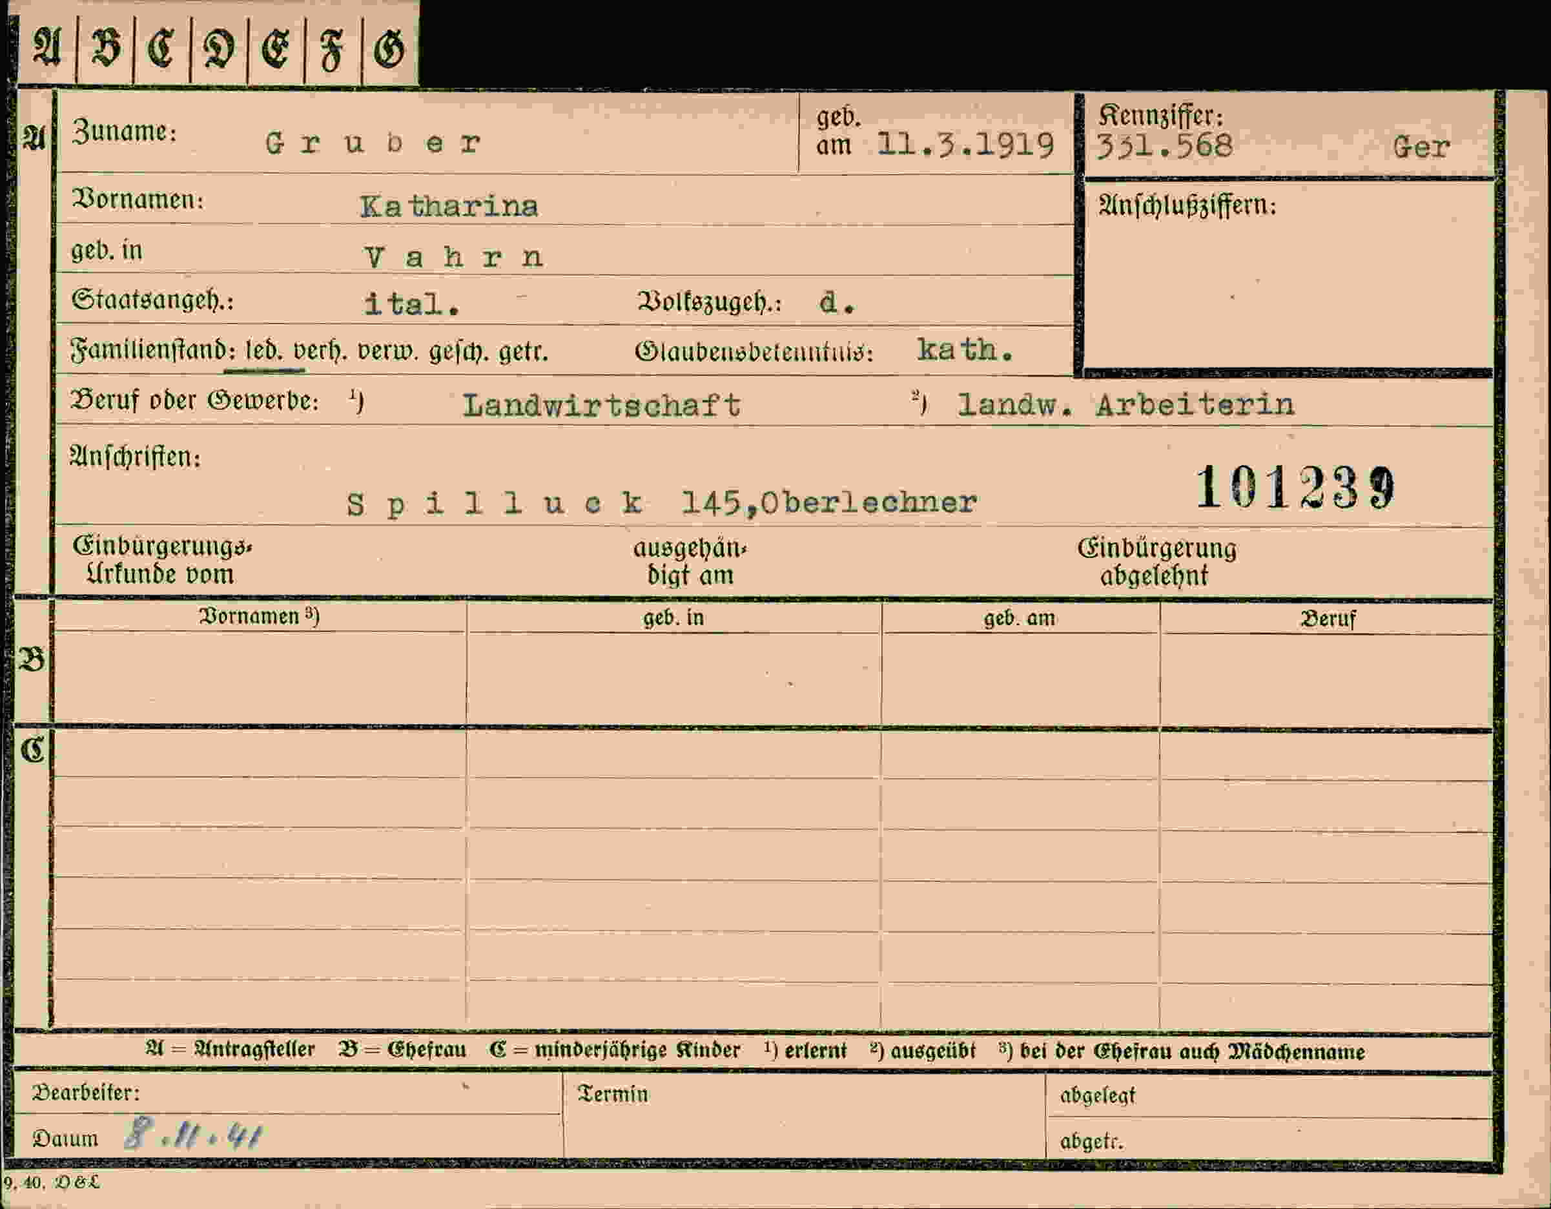Click the typed code 'Ger'

point(1421,148)
